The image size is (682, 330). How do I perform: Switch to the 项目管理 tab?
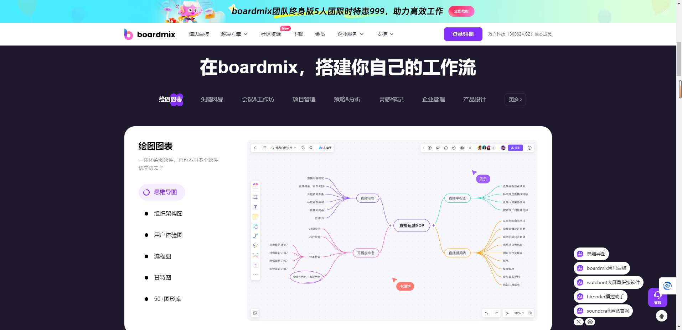pyautogui.click(x=304, y=100)
